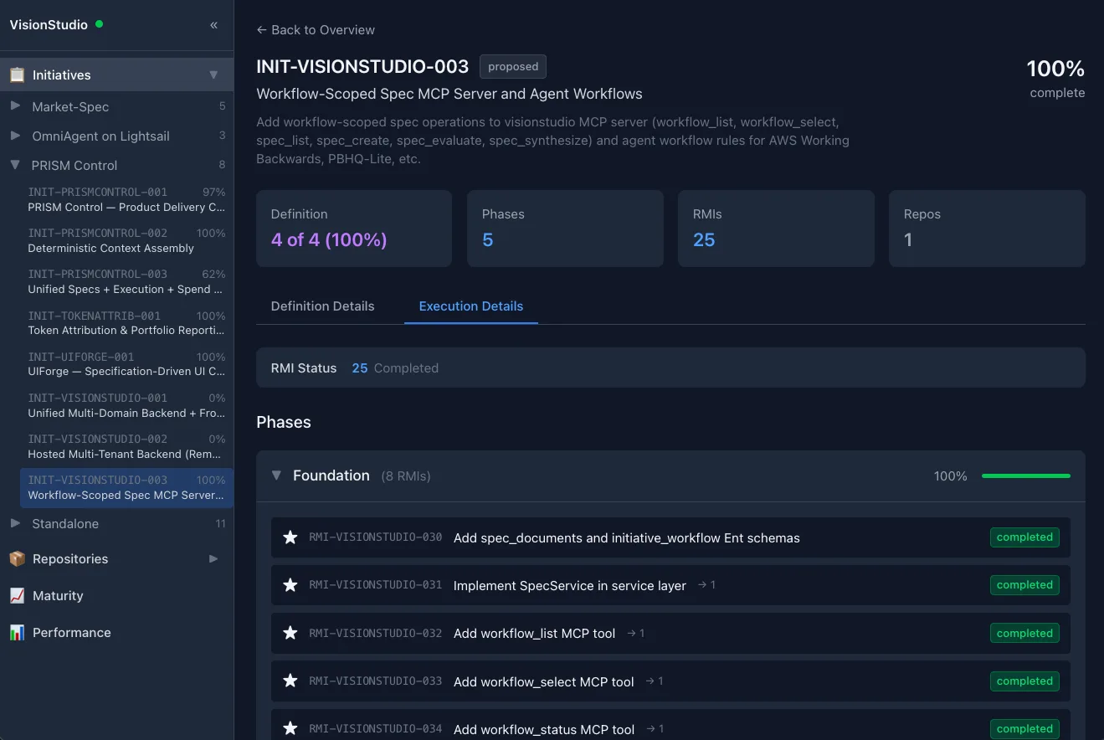Image resolution: width=1104 pixels, height=740 pixels.
Task: Select INIT-VISIONSTUDIO-003 in the sidebar
Action: click(126, 487)
